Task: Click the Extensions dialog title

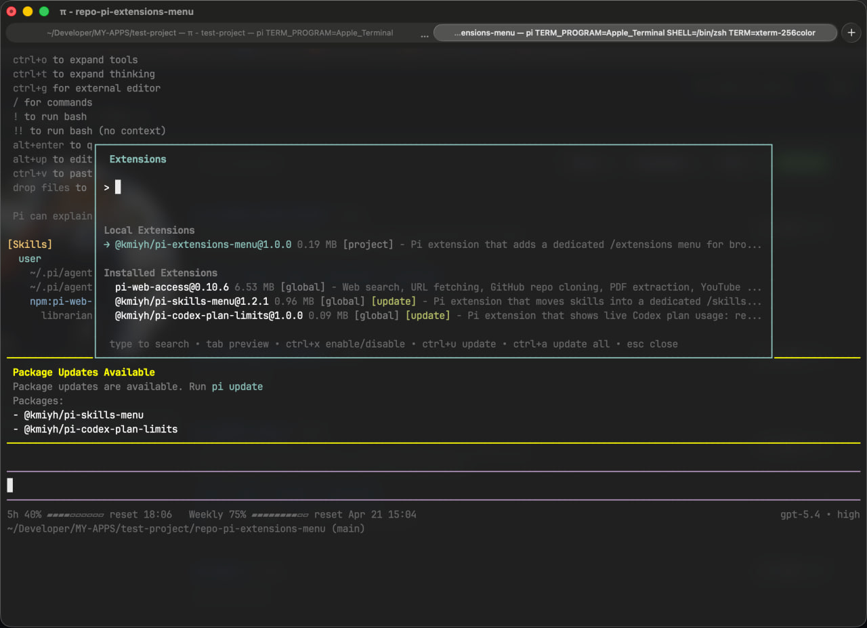Action: 138,159
